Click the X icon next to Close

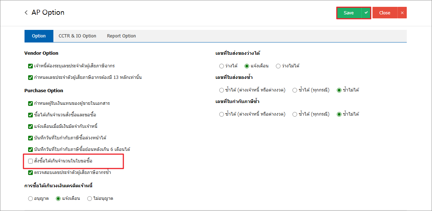pyautogui.click(x=402, y=13)
